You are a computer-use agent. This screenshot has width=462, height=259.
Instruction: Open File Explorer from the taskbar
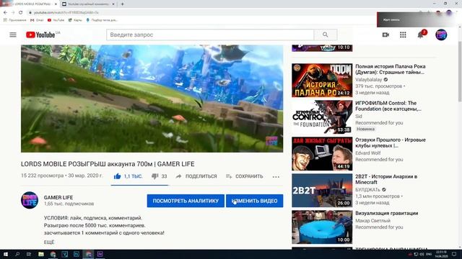click(41, 254)
